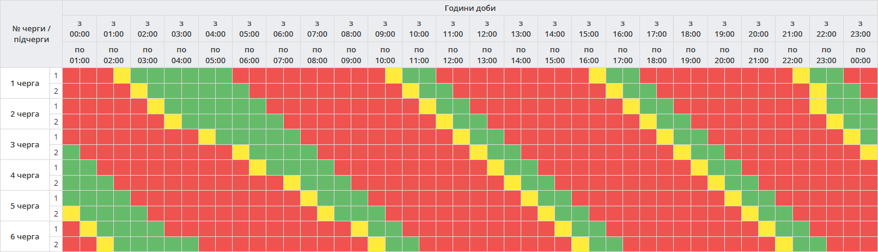Select the '1 черга' row label
Screen dimensions: 878x252
coord(25,83)
